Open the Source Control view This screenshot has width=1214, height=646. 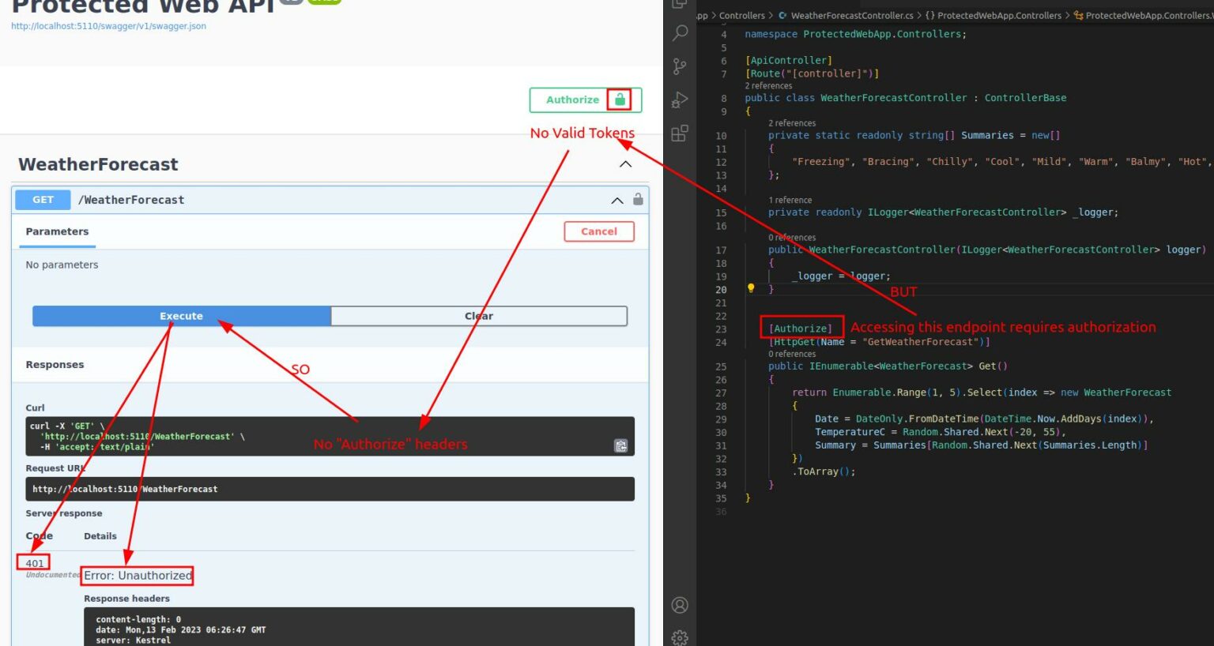(x=680, y=66)
